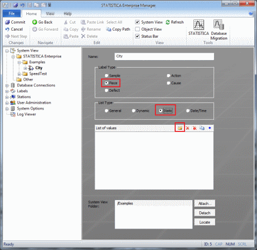
Task: Click the Delete command in Edit group
Action: point(89,36)
